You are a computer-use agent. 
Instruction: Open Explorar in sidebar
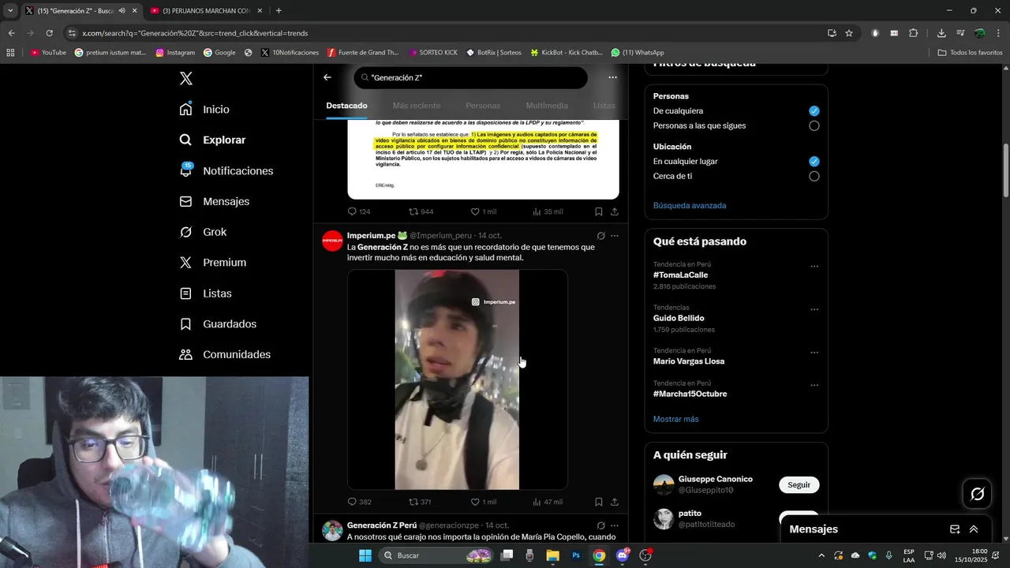click(212, 140)
